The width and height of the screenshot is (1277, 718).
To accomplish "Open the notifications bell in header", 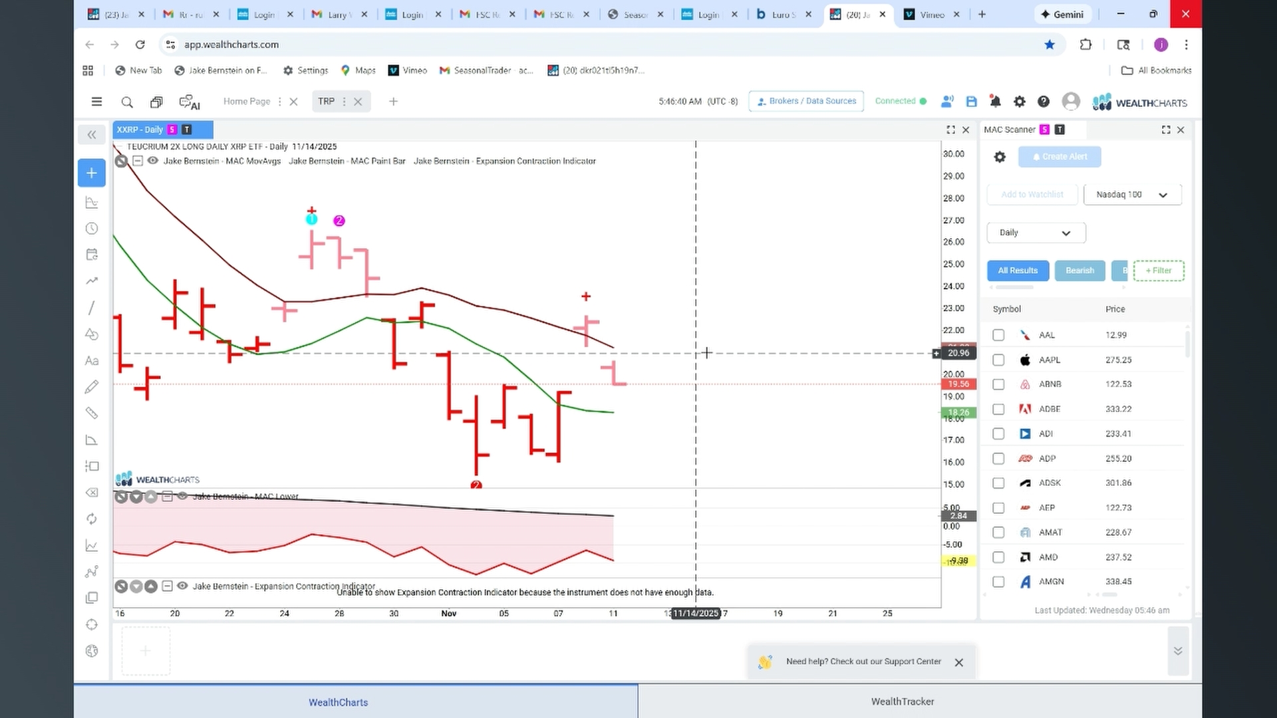I will tap(995, 102).
